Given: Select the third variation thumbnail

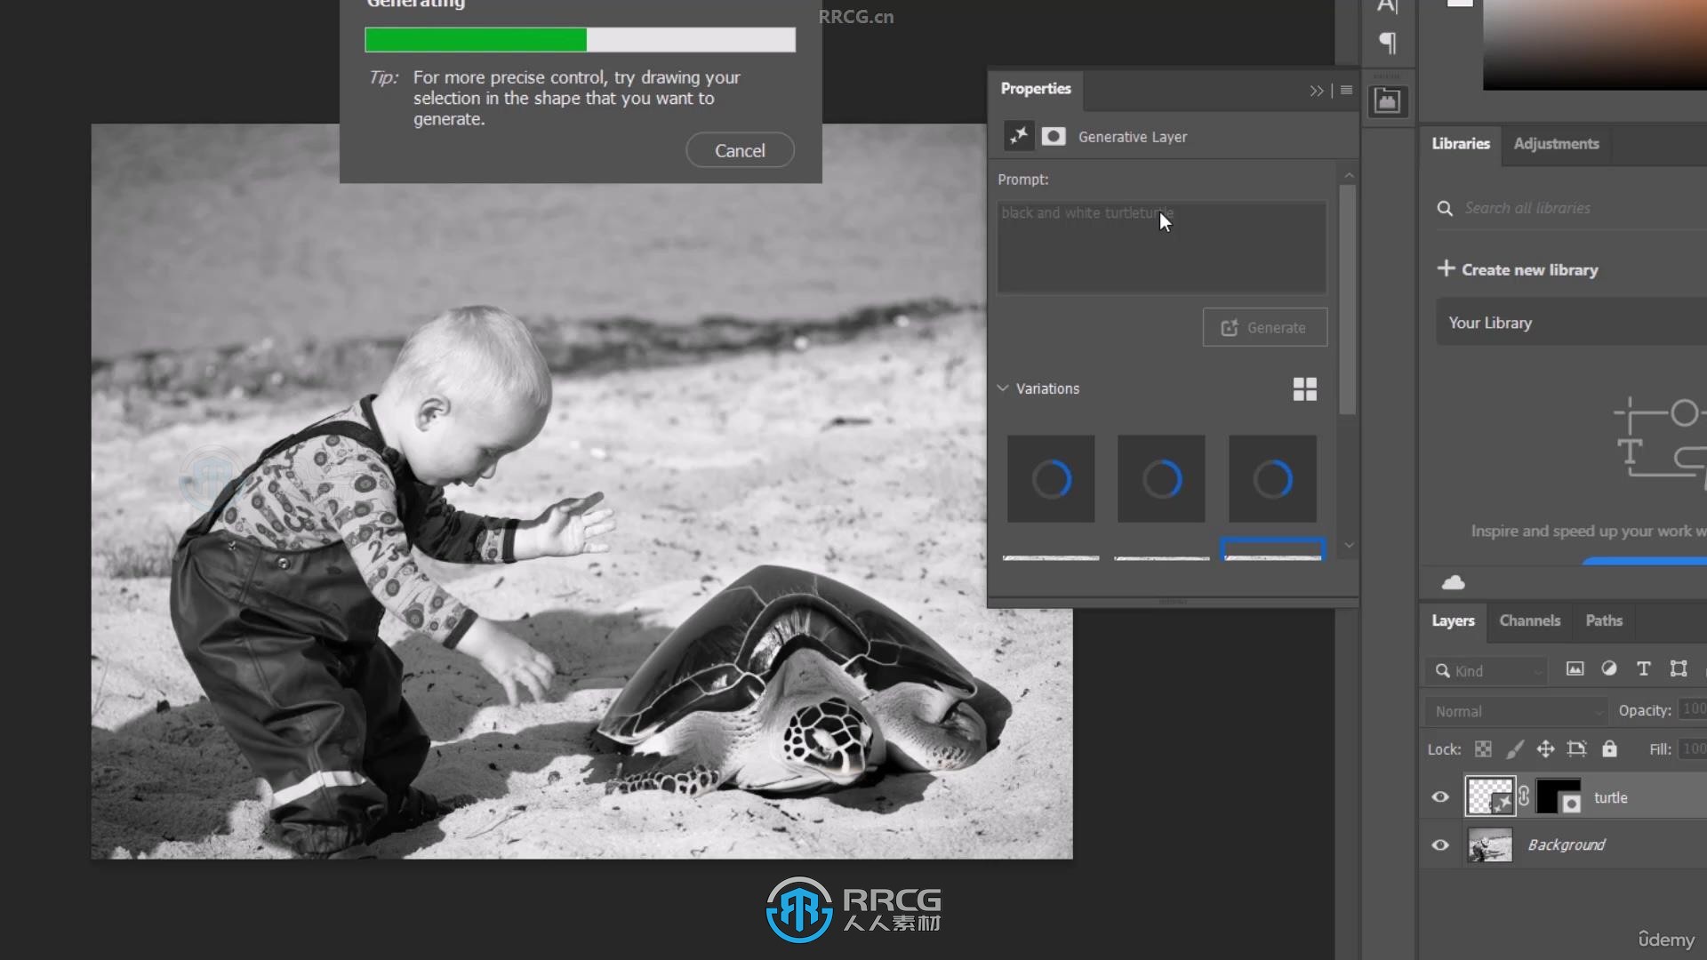Looking at the screenshot, I should (1270, 477).
